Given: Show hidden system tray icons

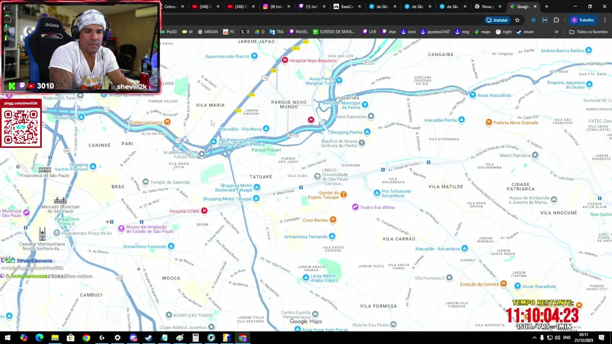Looking at the screenshot, I should coord(534,338).
